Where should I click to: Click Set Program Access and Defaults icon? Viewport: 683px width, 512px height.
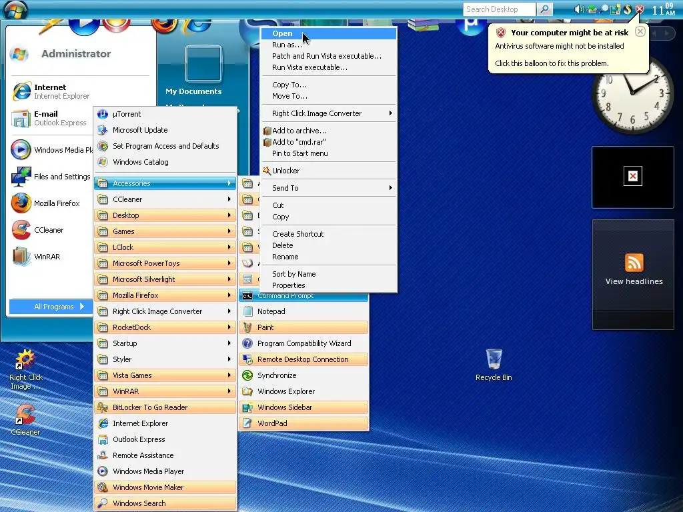[x=102, y=146]
